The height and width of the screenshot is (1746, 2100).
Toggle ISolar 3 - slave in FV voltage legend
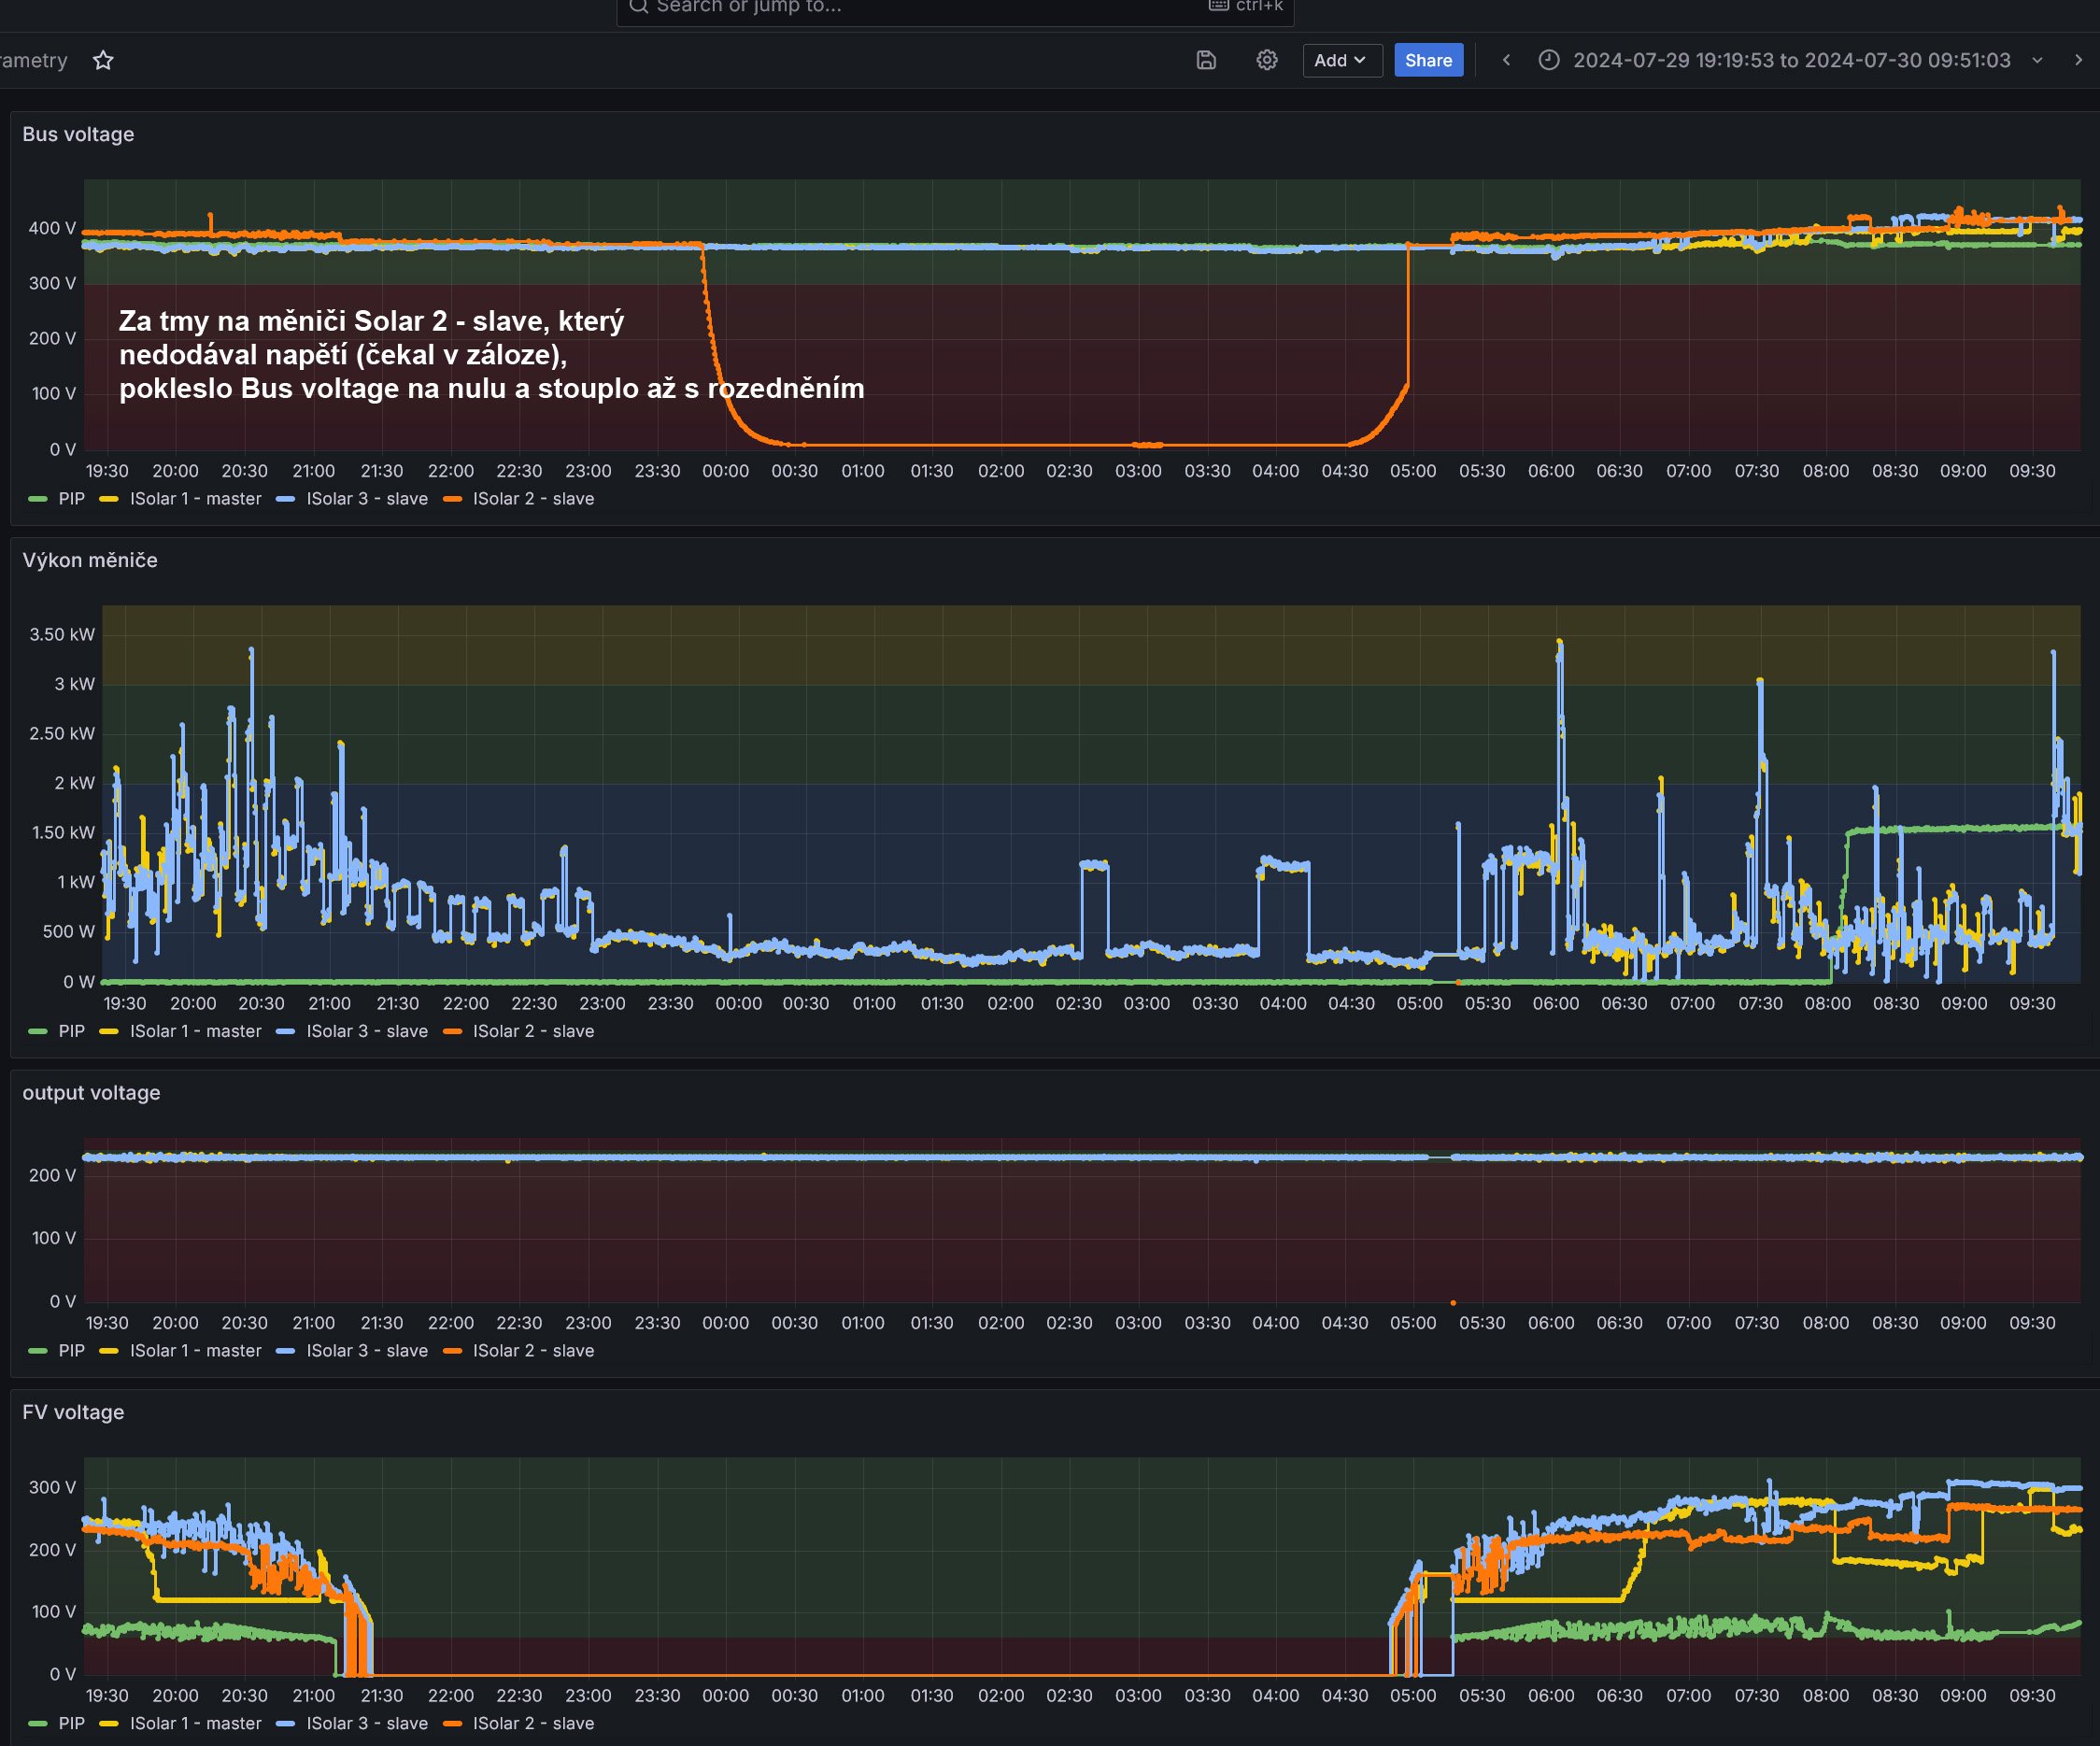pyautogui.click(x=366, y=1723)
